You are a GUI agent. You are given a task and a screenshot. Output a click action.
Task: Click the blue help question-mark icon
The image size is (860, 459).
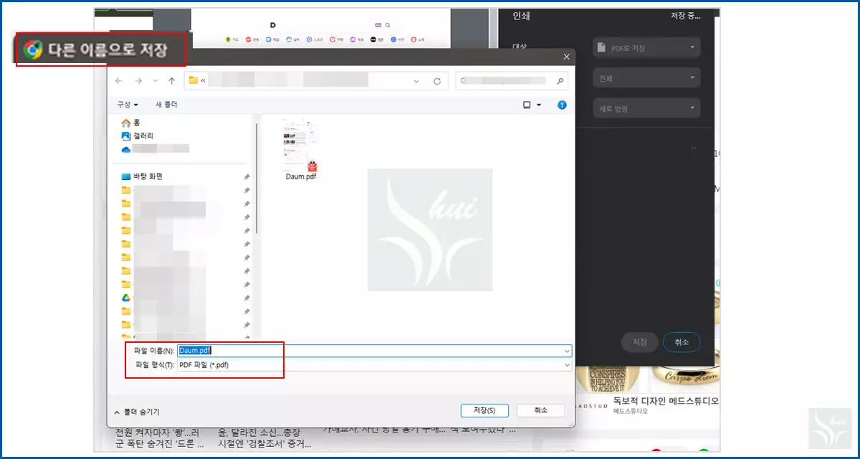coord(561,105)
